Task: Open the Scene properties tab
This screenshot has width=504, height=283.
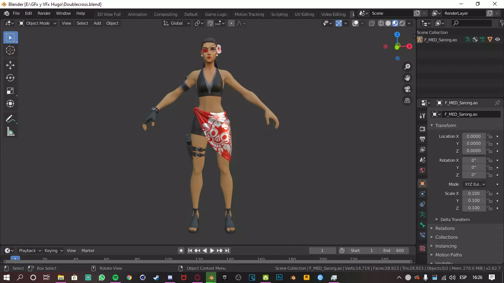Action: 422,160
